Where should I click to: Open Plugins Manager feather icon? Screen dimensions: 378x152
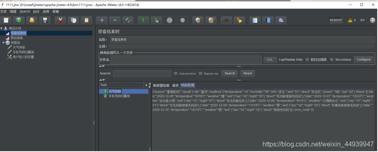281,20
